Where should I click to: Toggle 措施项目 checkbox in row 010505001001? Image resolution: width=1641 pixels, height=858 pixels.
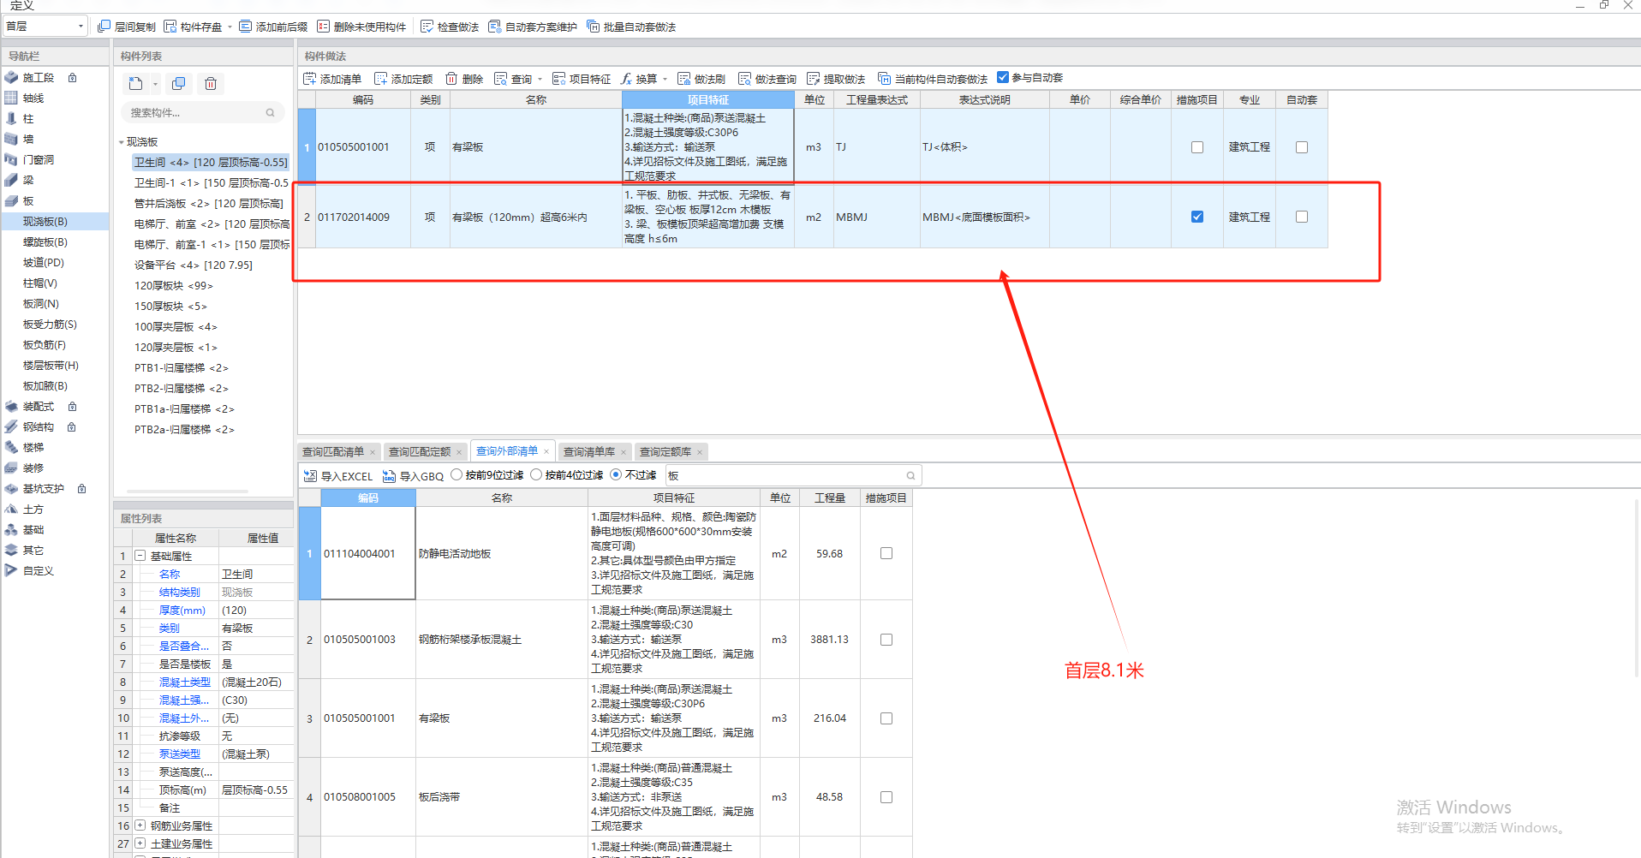(x=1197, y=147)
